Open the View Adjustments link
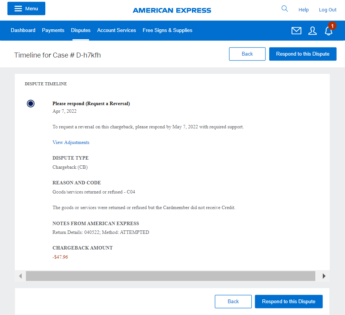Viewport: 345px width, 315px height. (71, 142)
